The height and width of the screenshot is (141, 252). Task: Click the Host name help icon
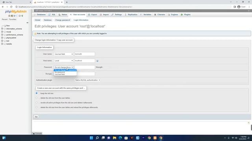coord(97,61)
